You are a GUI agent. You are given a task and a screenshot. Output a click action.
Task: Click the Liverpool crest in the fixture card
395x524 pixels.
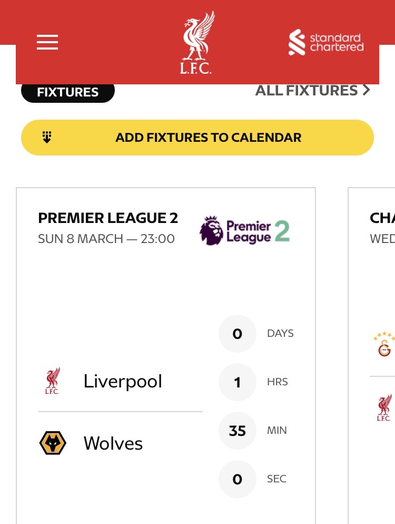52,381
